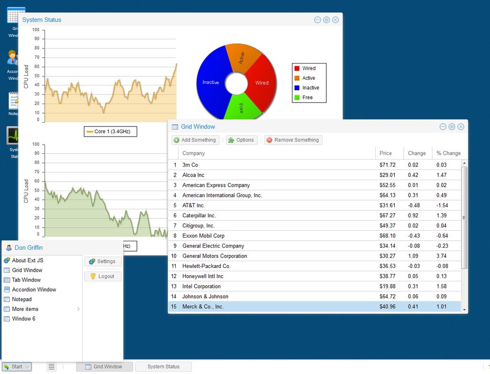Open the Accordion Window desktop shortcut icon
Image resolution: width=490 pixels, height=374 pixels.
(x=13, y=58)
